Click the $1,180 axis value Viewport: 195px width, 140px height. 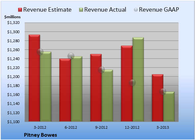(13, 86)
